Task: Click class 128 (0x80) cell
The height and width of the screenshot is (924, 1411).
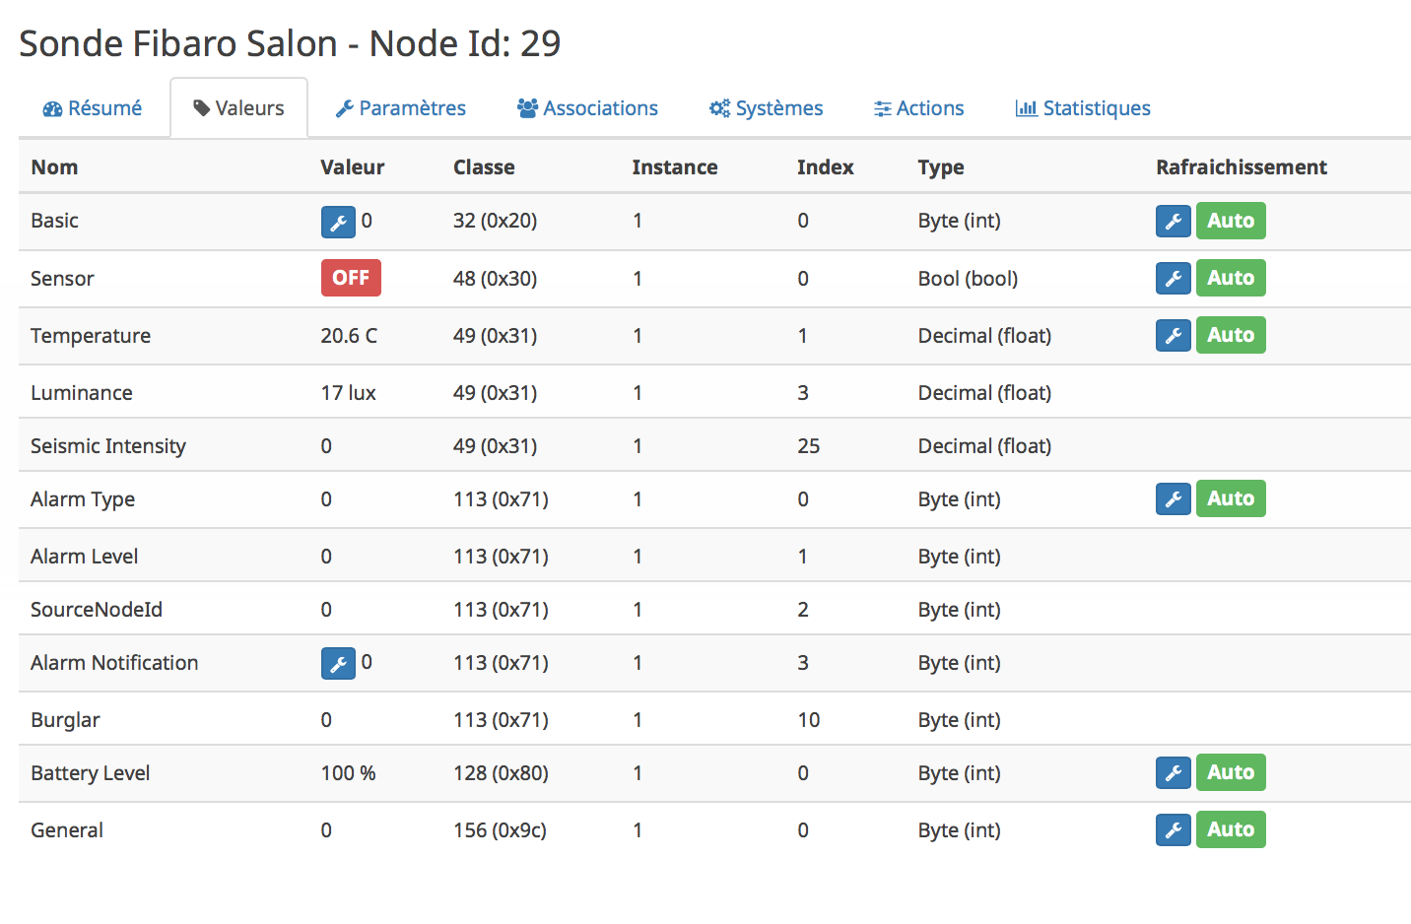Action: [x=501, y=773]
